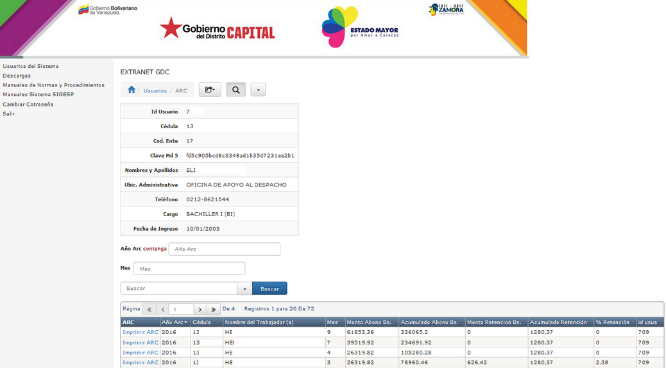Sort by Monto Abono Bs. column
The height and width of the screenshot is (368, 666).
369,322
